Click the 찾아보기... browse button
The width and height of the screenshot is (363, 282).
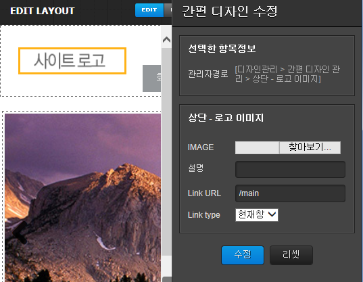310,147
